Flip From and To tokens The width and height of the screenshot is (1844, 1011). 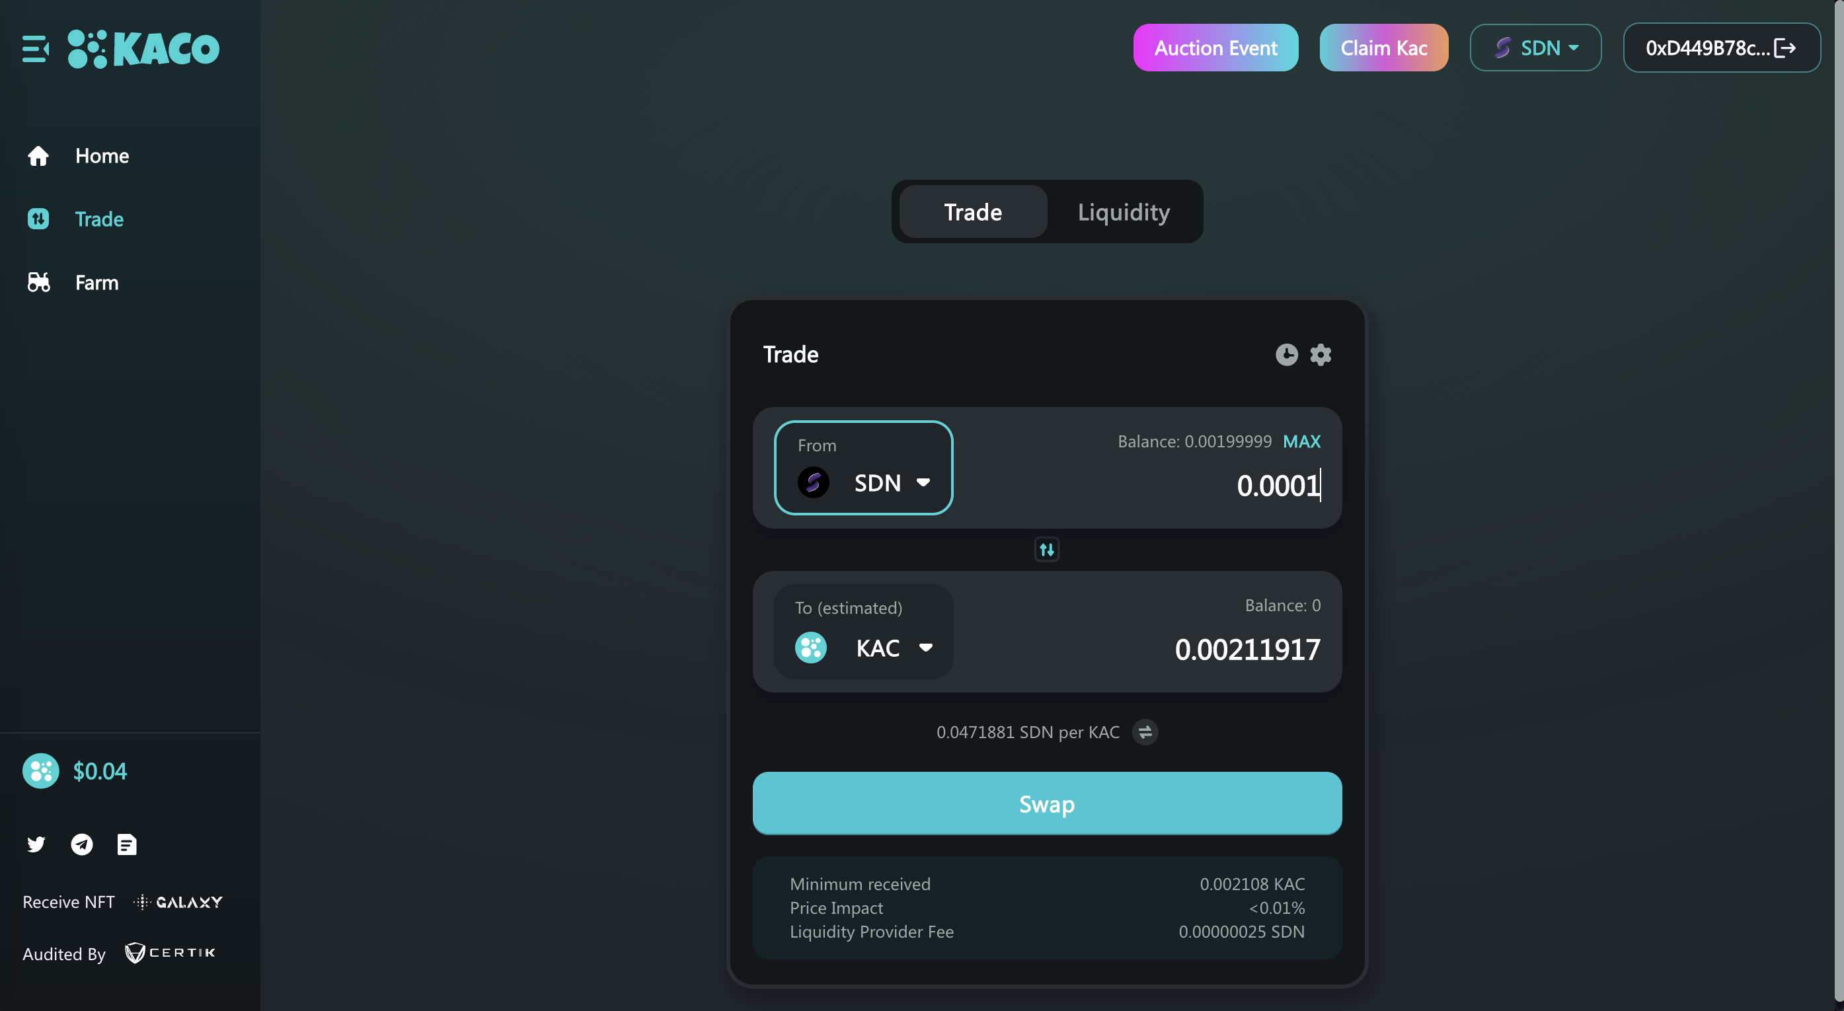(x=1046, y=550)
